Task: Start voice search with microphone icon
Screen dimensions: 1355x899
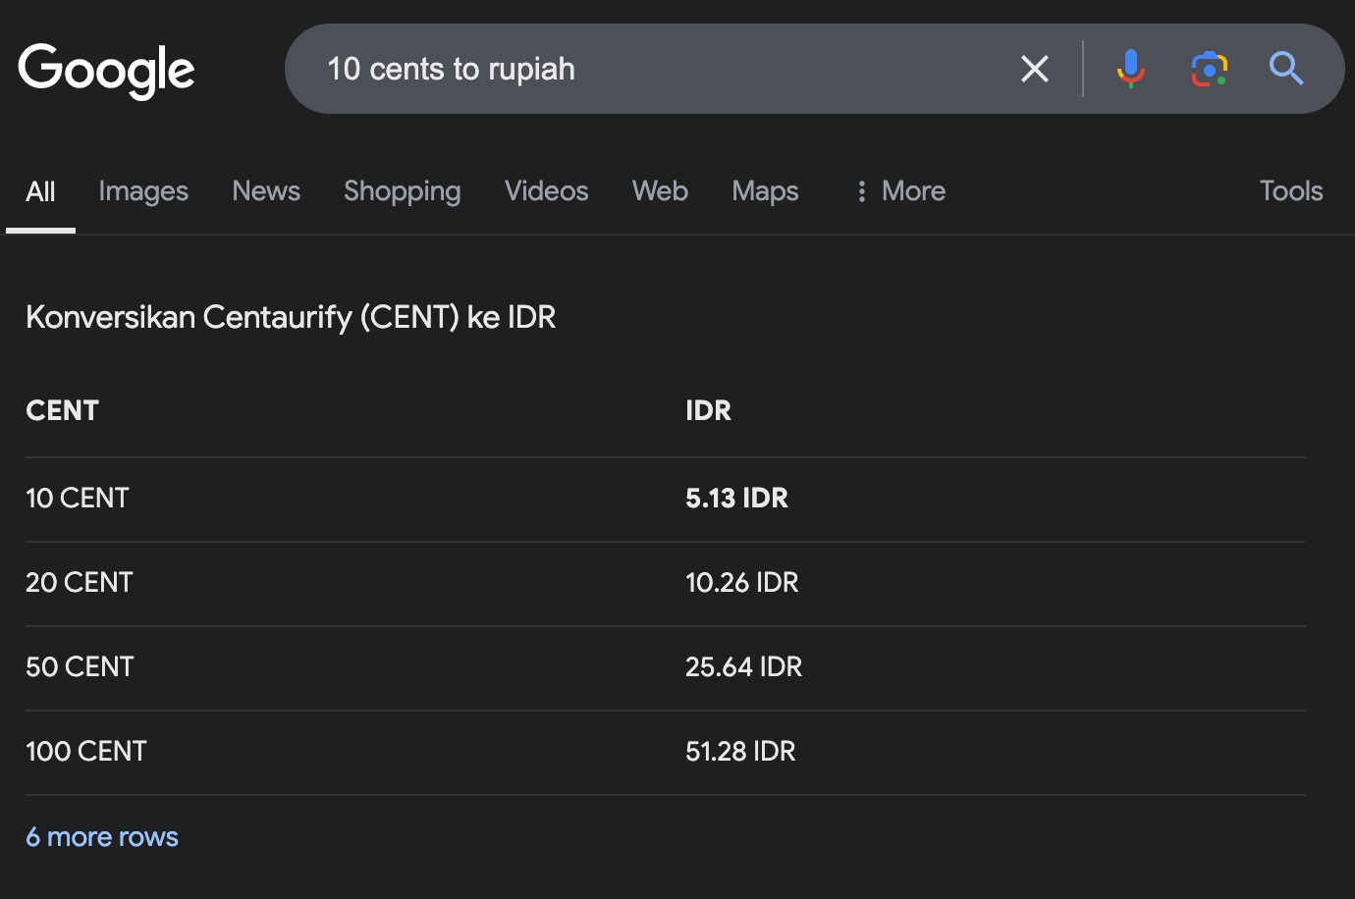Action: (x=1130, y=69)
